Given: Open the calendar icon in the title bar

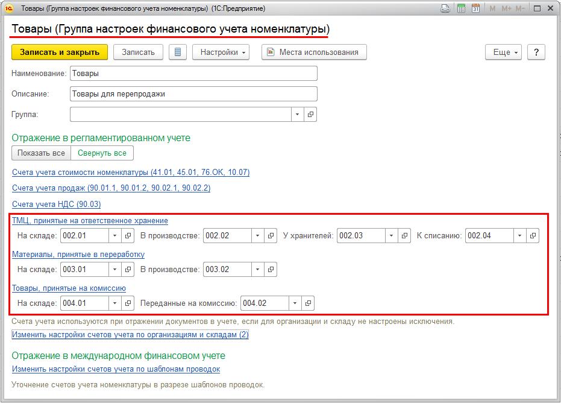Looking at the screenshot, I should pyautogui.click(x=475, y=8).
